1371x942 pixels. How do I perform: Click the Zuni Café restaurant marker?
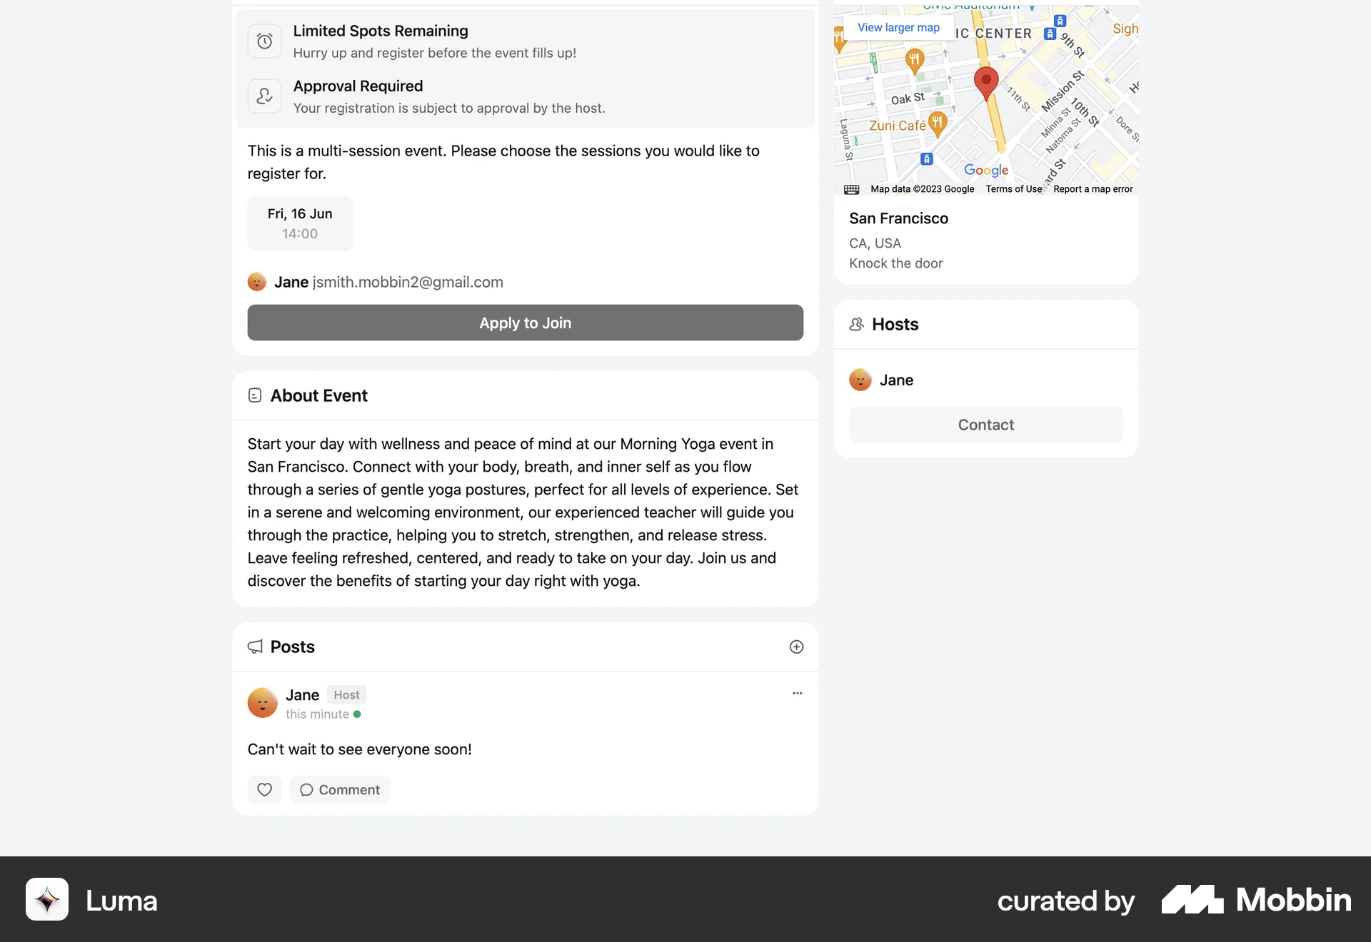coord(938,123)
